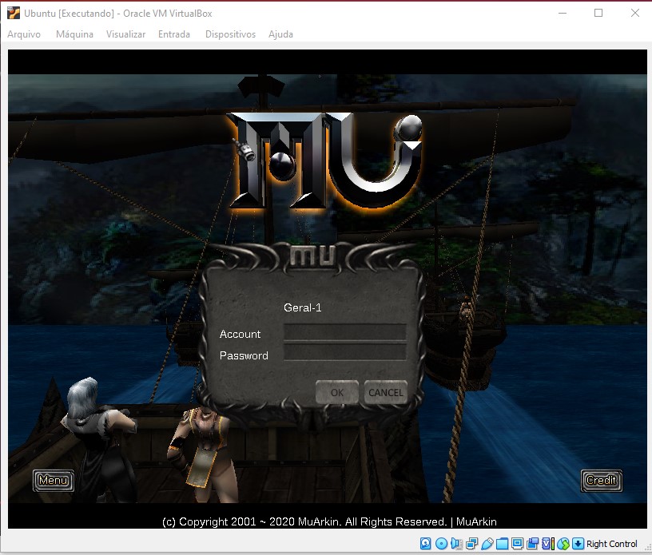
Task: Click the Geral-1 server name text
Action: [302, 307]
